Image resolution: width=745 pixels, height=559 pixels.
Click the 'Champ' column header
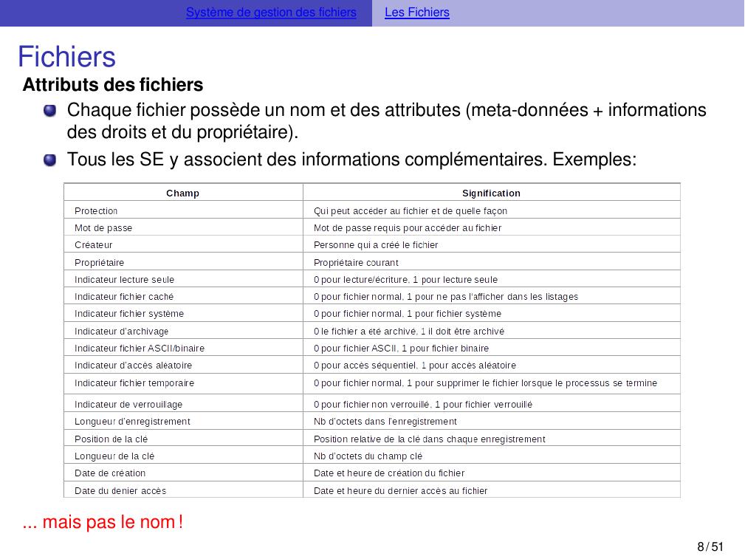click(182, 193)
